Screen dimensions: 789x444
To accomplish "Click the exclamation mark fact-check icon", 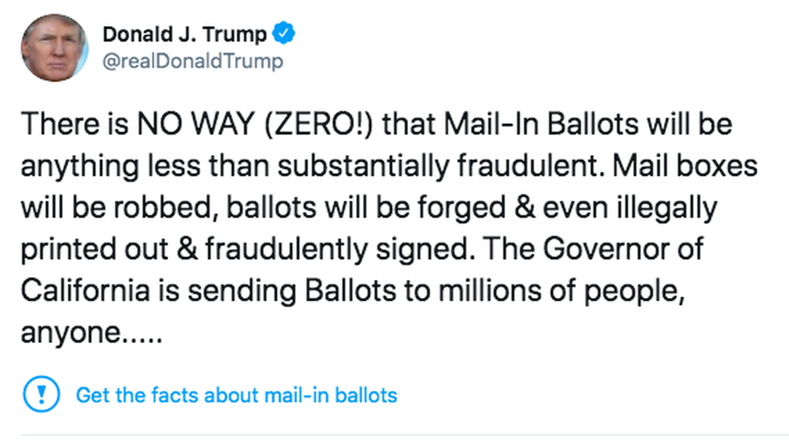I will (41, 394).
